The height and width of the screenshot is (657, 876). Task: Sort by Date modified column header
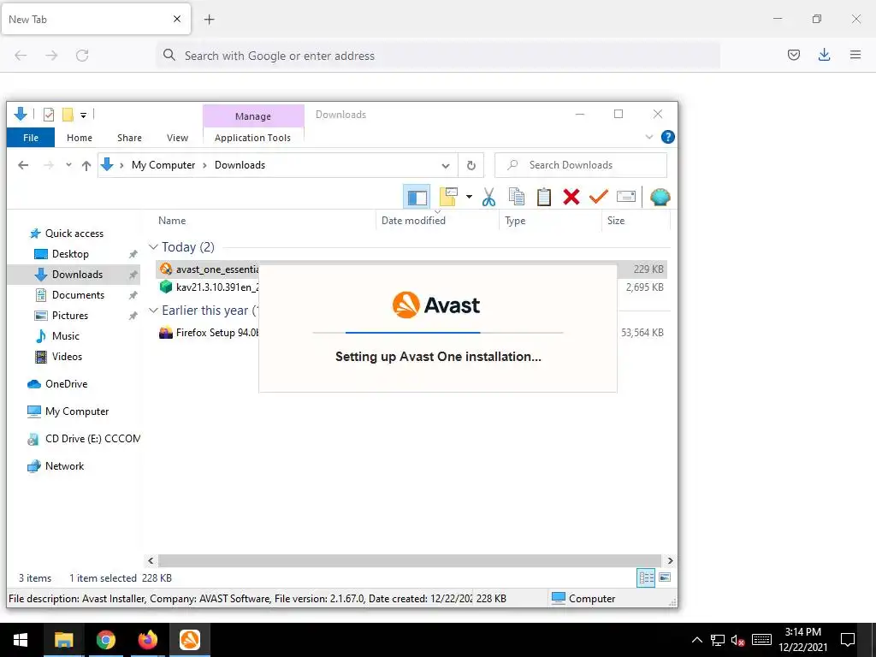413,220
